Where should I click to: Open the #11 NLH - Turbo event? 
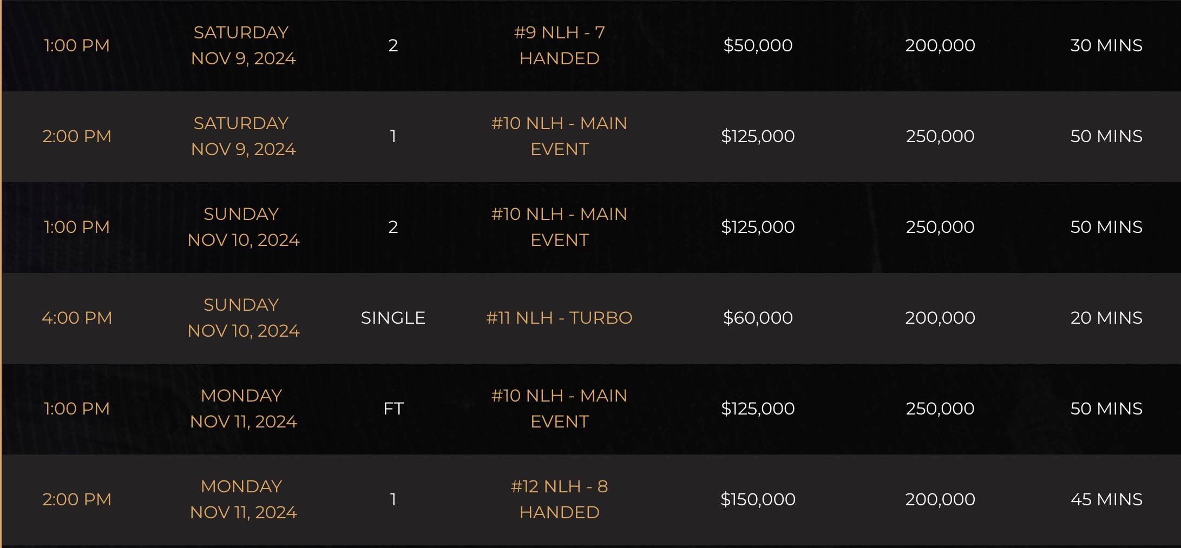559,318
